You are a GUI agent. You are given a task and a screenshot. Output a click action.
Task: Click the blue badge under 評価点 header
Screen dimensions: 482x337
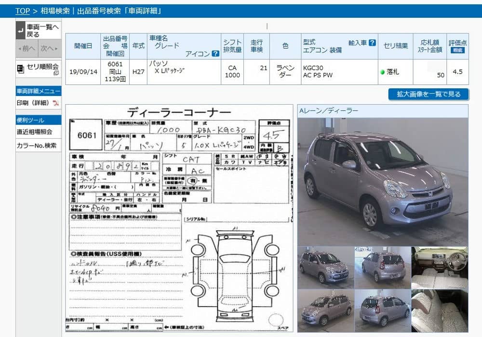[457, 50]
